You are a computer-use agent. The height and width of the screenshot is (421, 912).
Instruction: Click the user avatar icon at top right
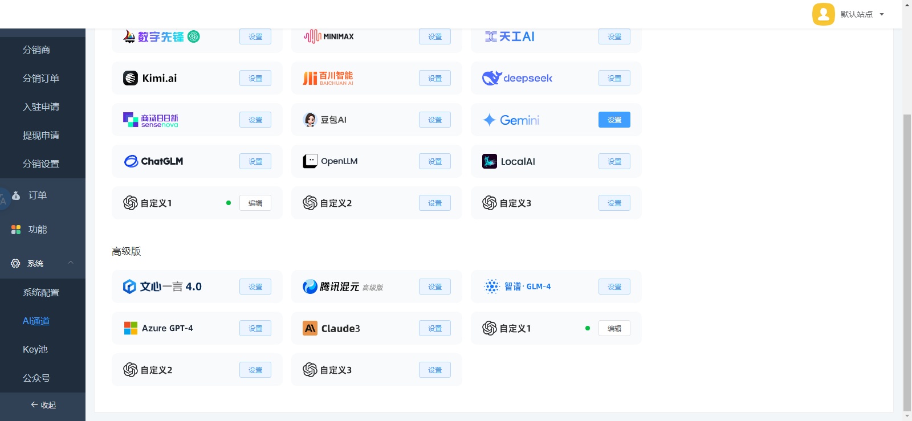(x=823, y=14)
